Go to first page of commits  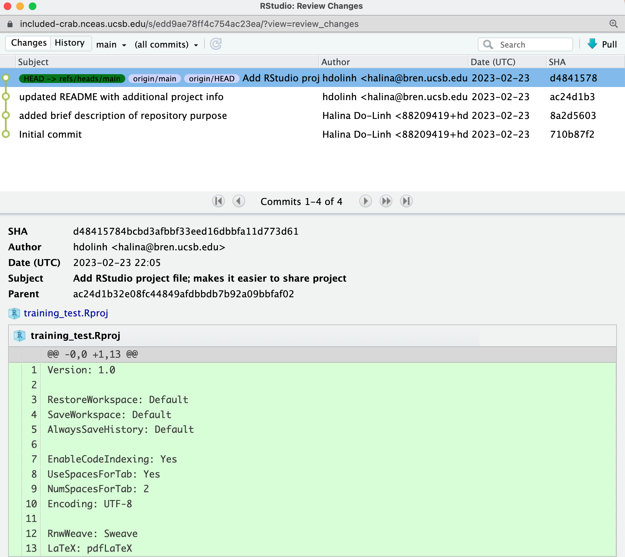218,201
